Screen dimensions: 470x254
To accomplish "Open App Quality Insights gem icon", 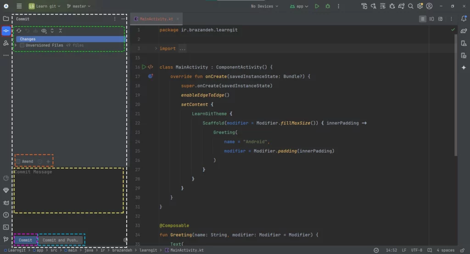I will click(6, 190).
